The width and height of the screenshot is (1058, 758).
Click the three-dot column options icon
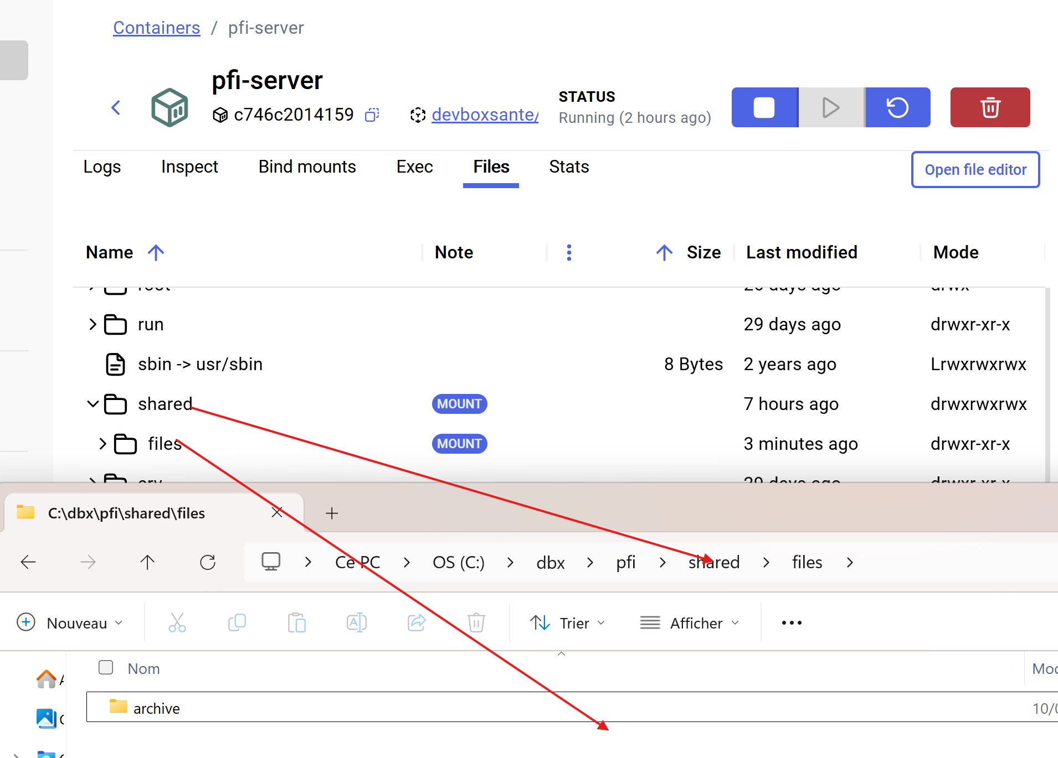[569, 252]
